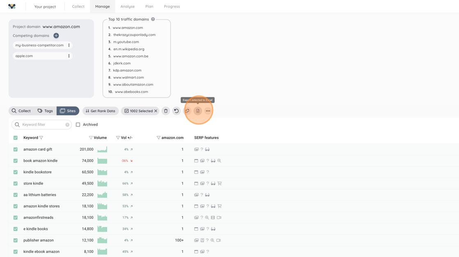Click video SERP icon for amazonfirstreads

coord(219,218)
